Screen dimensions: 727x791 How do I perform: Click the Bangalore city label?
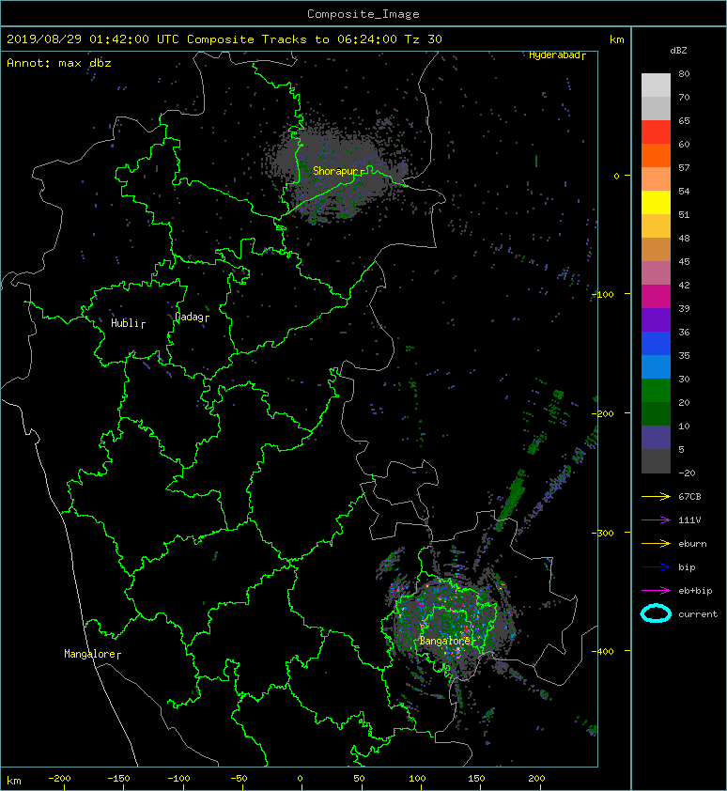pos(444,641)
